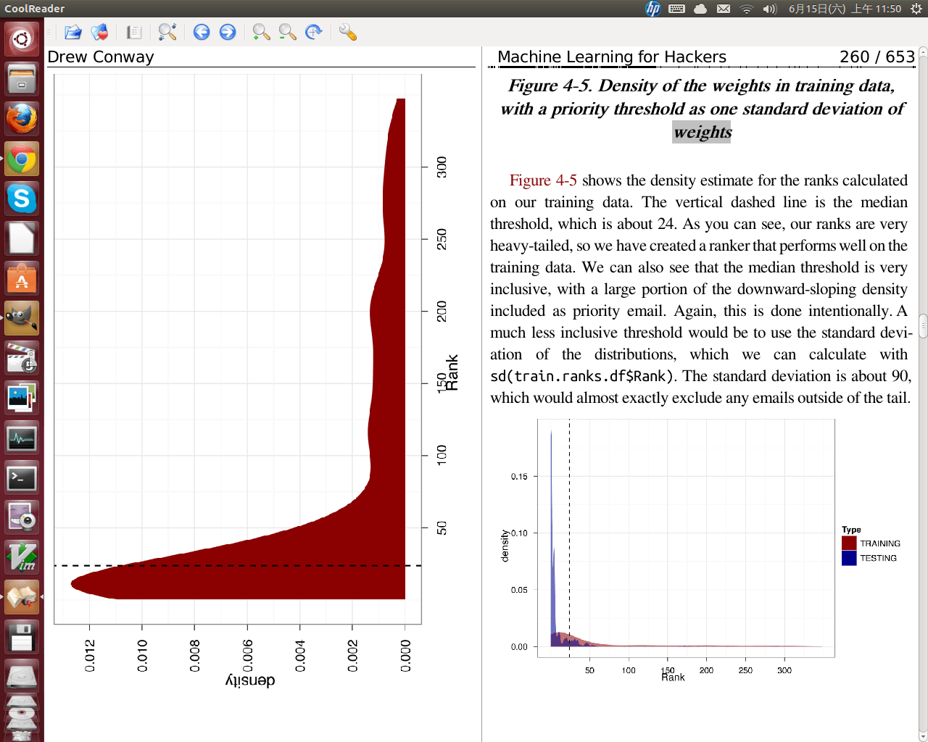The height and width of the screenshot is (742, 928).
Task: Open the mail envelope indicator menu
Action: coord(724,9)
